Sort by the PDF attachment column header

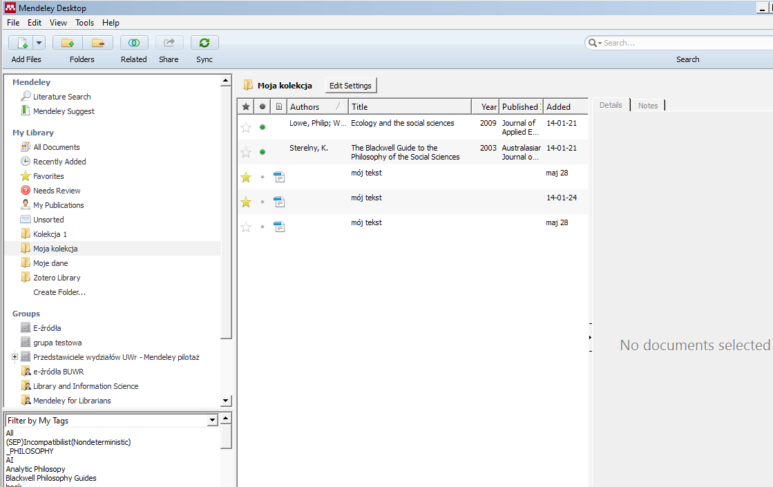tap(279, 106)
